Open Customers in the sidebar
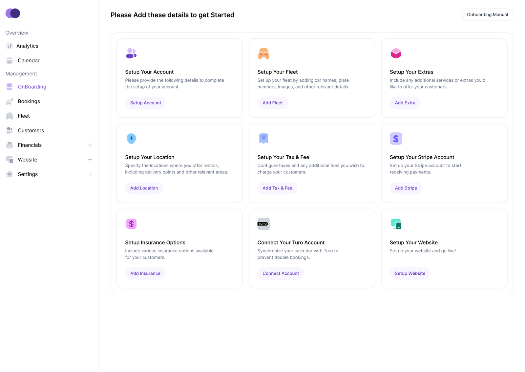The width and height of the screenshot is (525, 372). pyautogui.click(x=31, y=130)
